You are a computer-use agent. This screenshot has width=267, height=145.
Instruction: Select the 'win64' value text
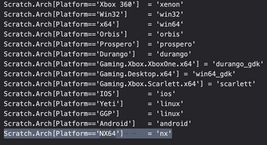(x=170, y=24)
